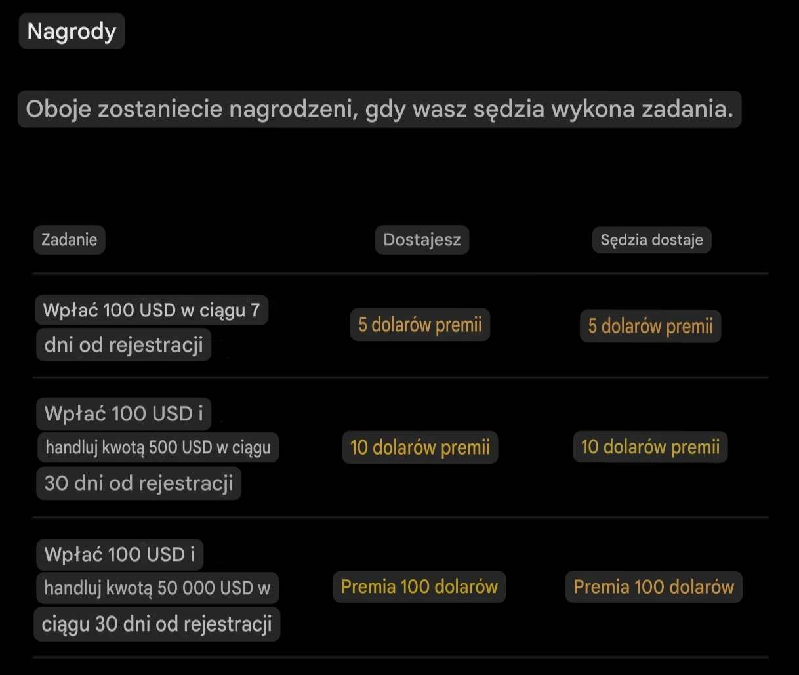Click the Zadanie column header
Viewport: 799px width, 675px height.
70,239
